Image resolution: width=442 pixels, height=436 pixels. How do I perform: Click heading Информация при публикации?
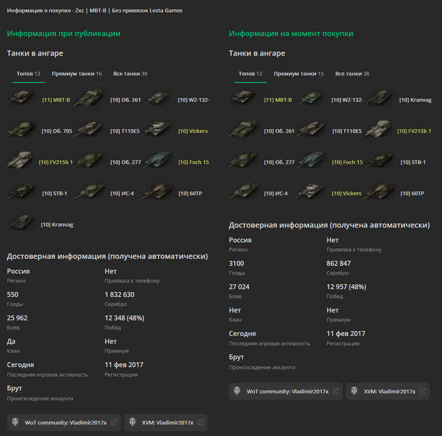[64, 34]
